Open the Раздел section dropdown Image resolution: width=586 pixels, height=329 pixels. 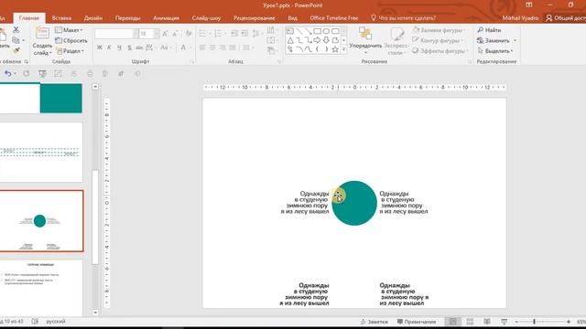tap(70, 51)
